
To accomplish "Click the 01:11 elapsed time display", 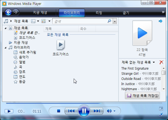I will click(x=37, y=111).
